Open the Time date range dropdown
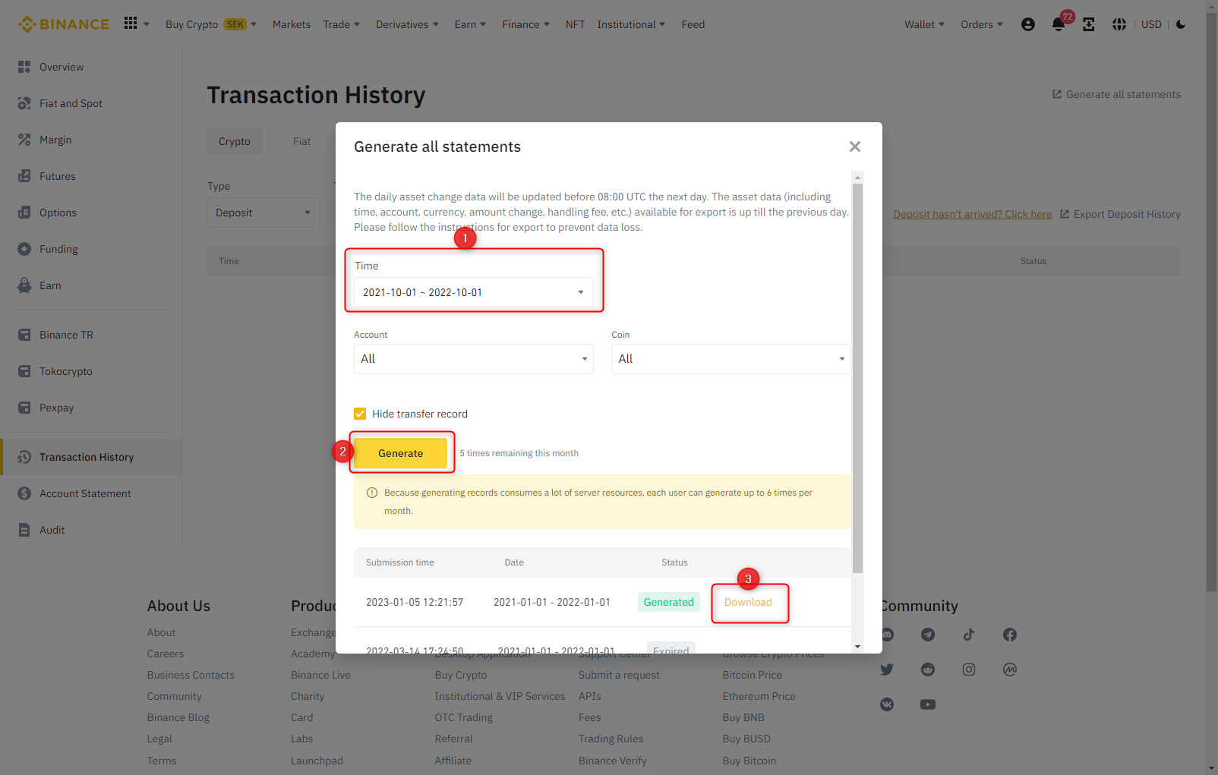1218x775 pixels. tap(474, 292)
